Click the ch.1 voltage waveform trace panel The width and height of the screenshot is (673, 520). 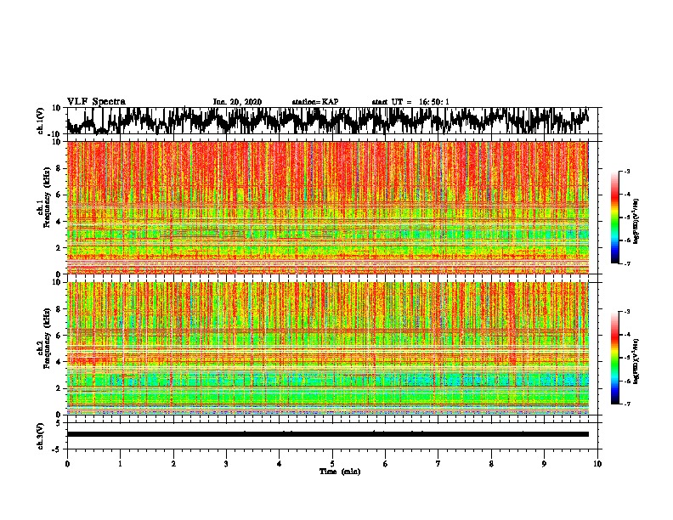332,121
